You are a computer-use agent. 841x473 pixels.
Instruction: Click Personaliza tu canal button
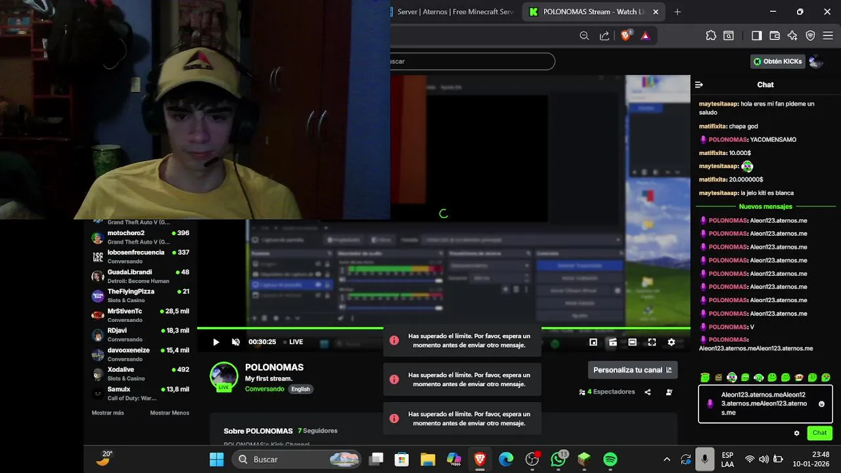tap(633, 370)
